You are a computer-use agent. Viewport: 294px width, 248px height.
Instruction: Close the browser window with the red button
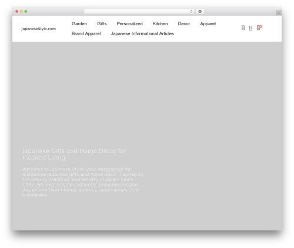pos(17,11)
